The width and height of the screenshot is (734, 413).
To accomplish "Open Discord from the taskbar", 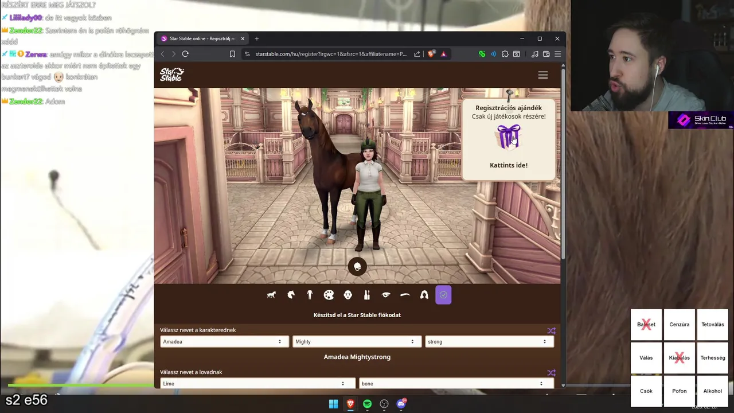I will click(x=401, y=404).
